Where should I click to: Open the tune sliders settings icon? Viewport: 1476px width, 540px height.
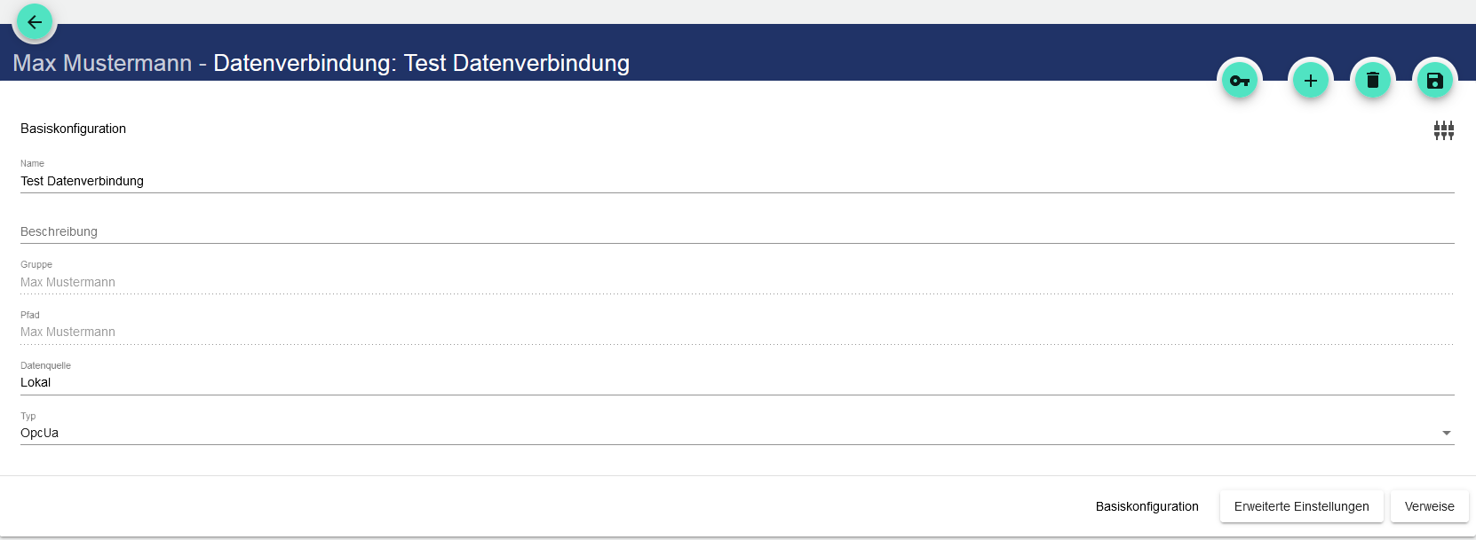[x=1444, y=130]
